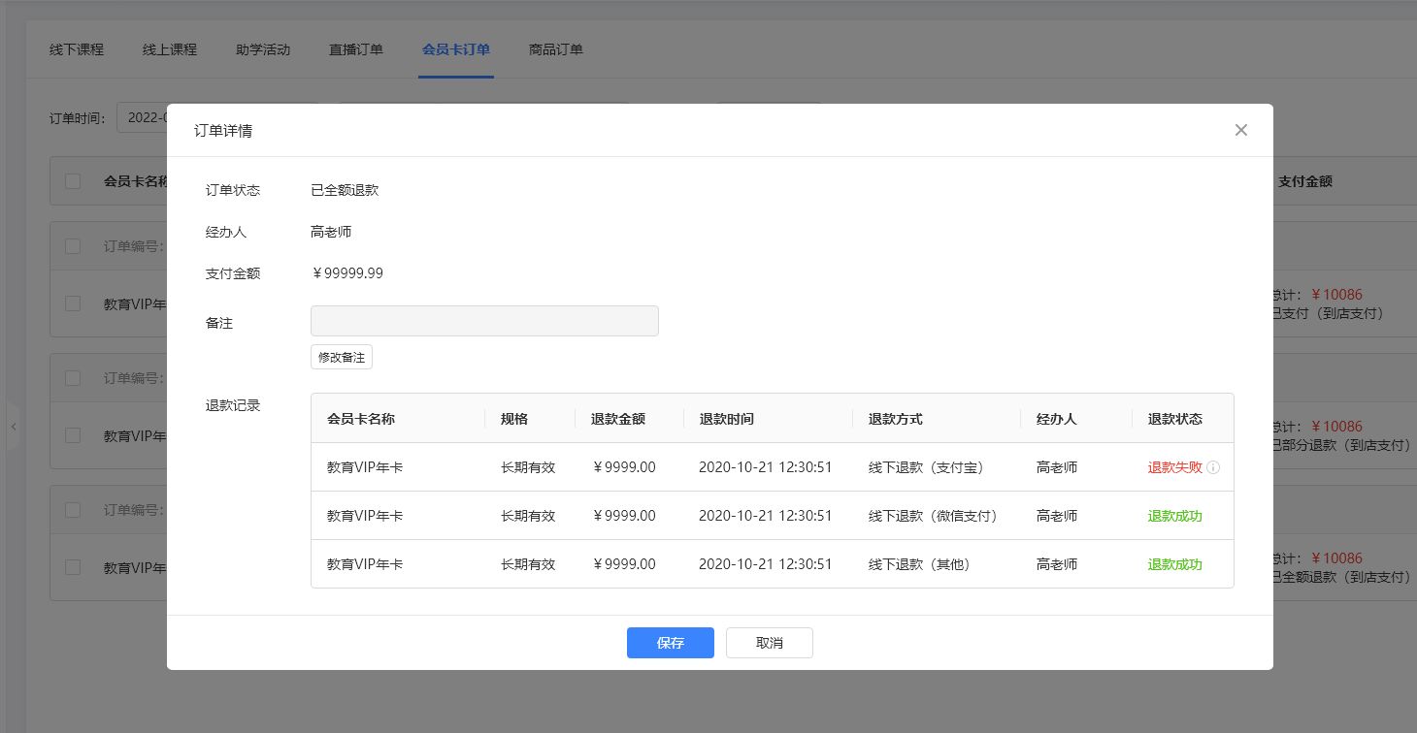Click the 修改备注 button
The height and width of the screenshot is (733, 1417).
(x=342, y=357)
